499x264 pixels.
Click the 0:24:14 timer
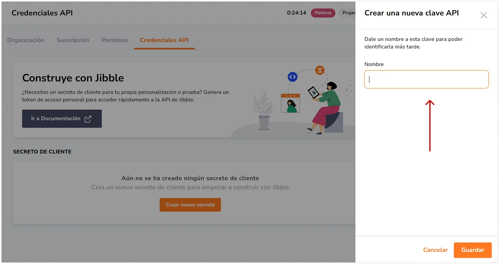[296, 13]
